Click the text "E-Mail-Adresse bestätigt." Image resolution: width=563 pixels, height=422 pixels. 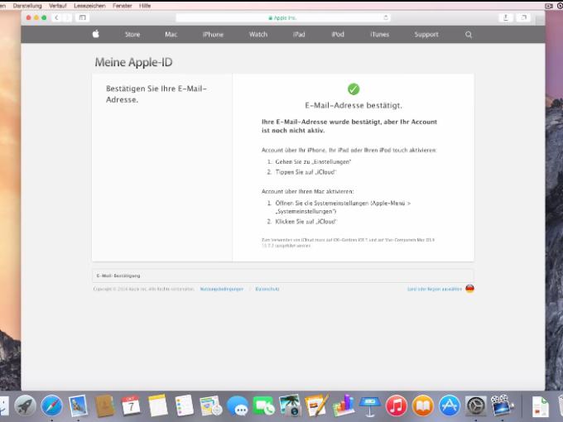tap(354, 105)
